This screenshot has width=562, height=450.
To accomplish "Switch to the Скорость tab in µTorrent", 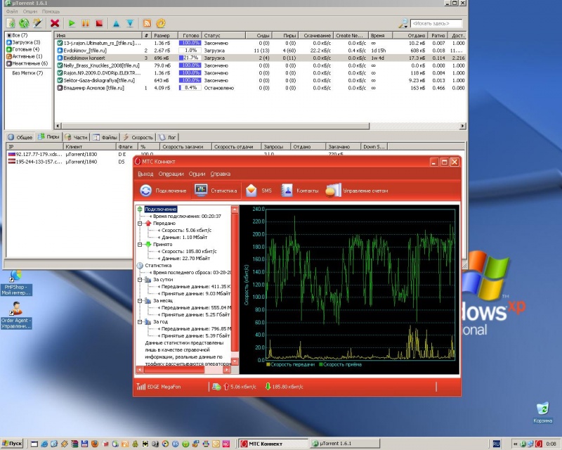I will [138, 137].
